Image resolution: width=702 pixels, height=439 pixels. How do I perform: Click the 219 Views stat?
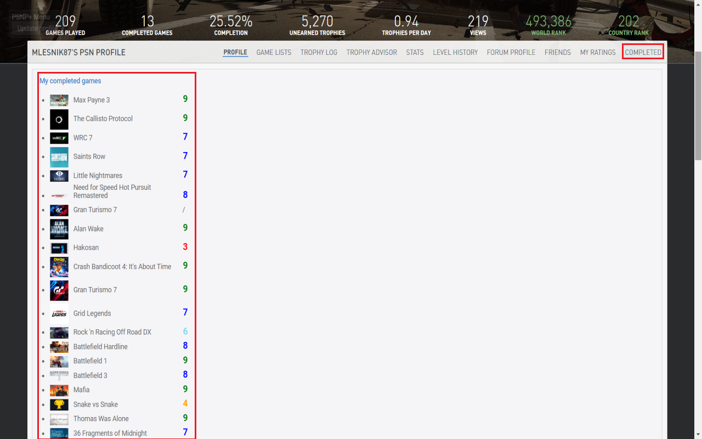[478, 25]
